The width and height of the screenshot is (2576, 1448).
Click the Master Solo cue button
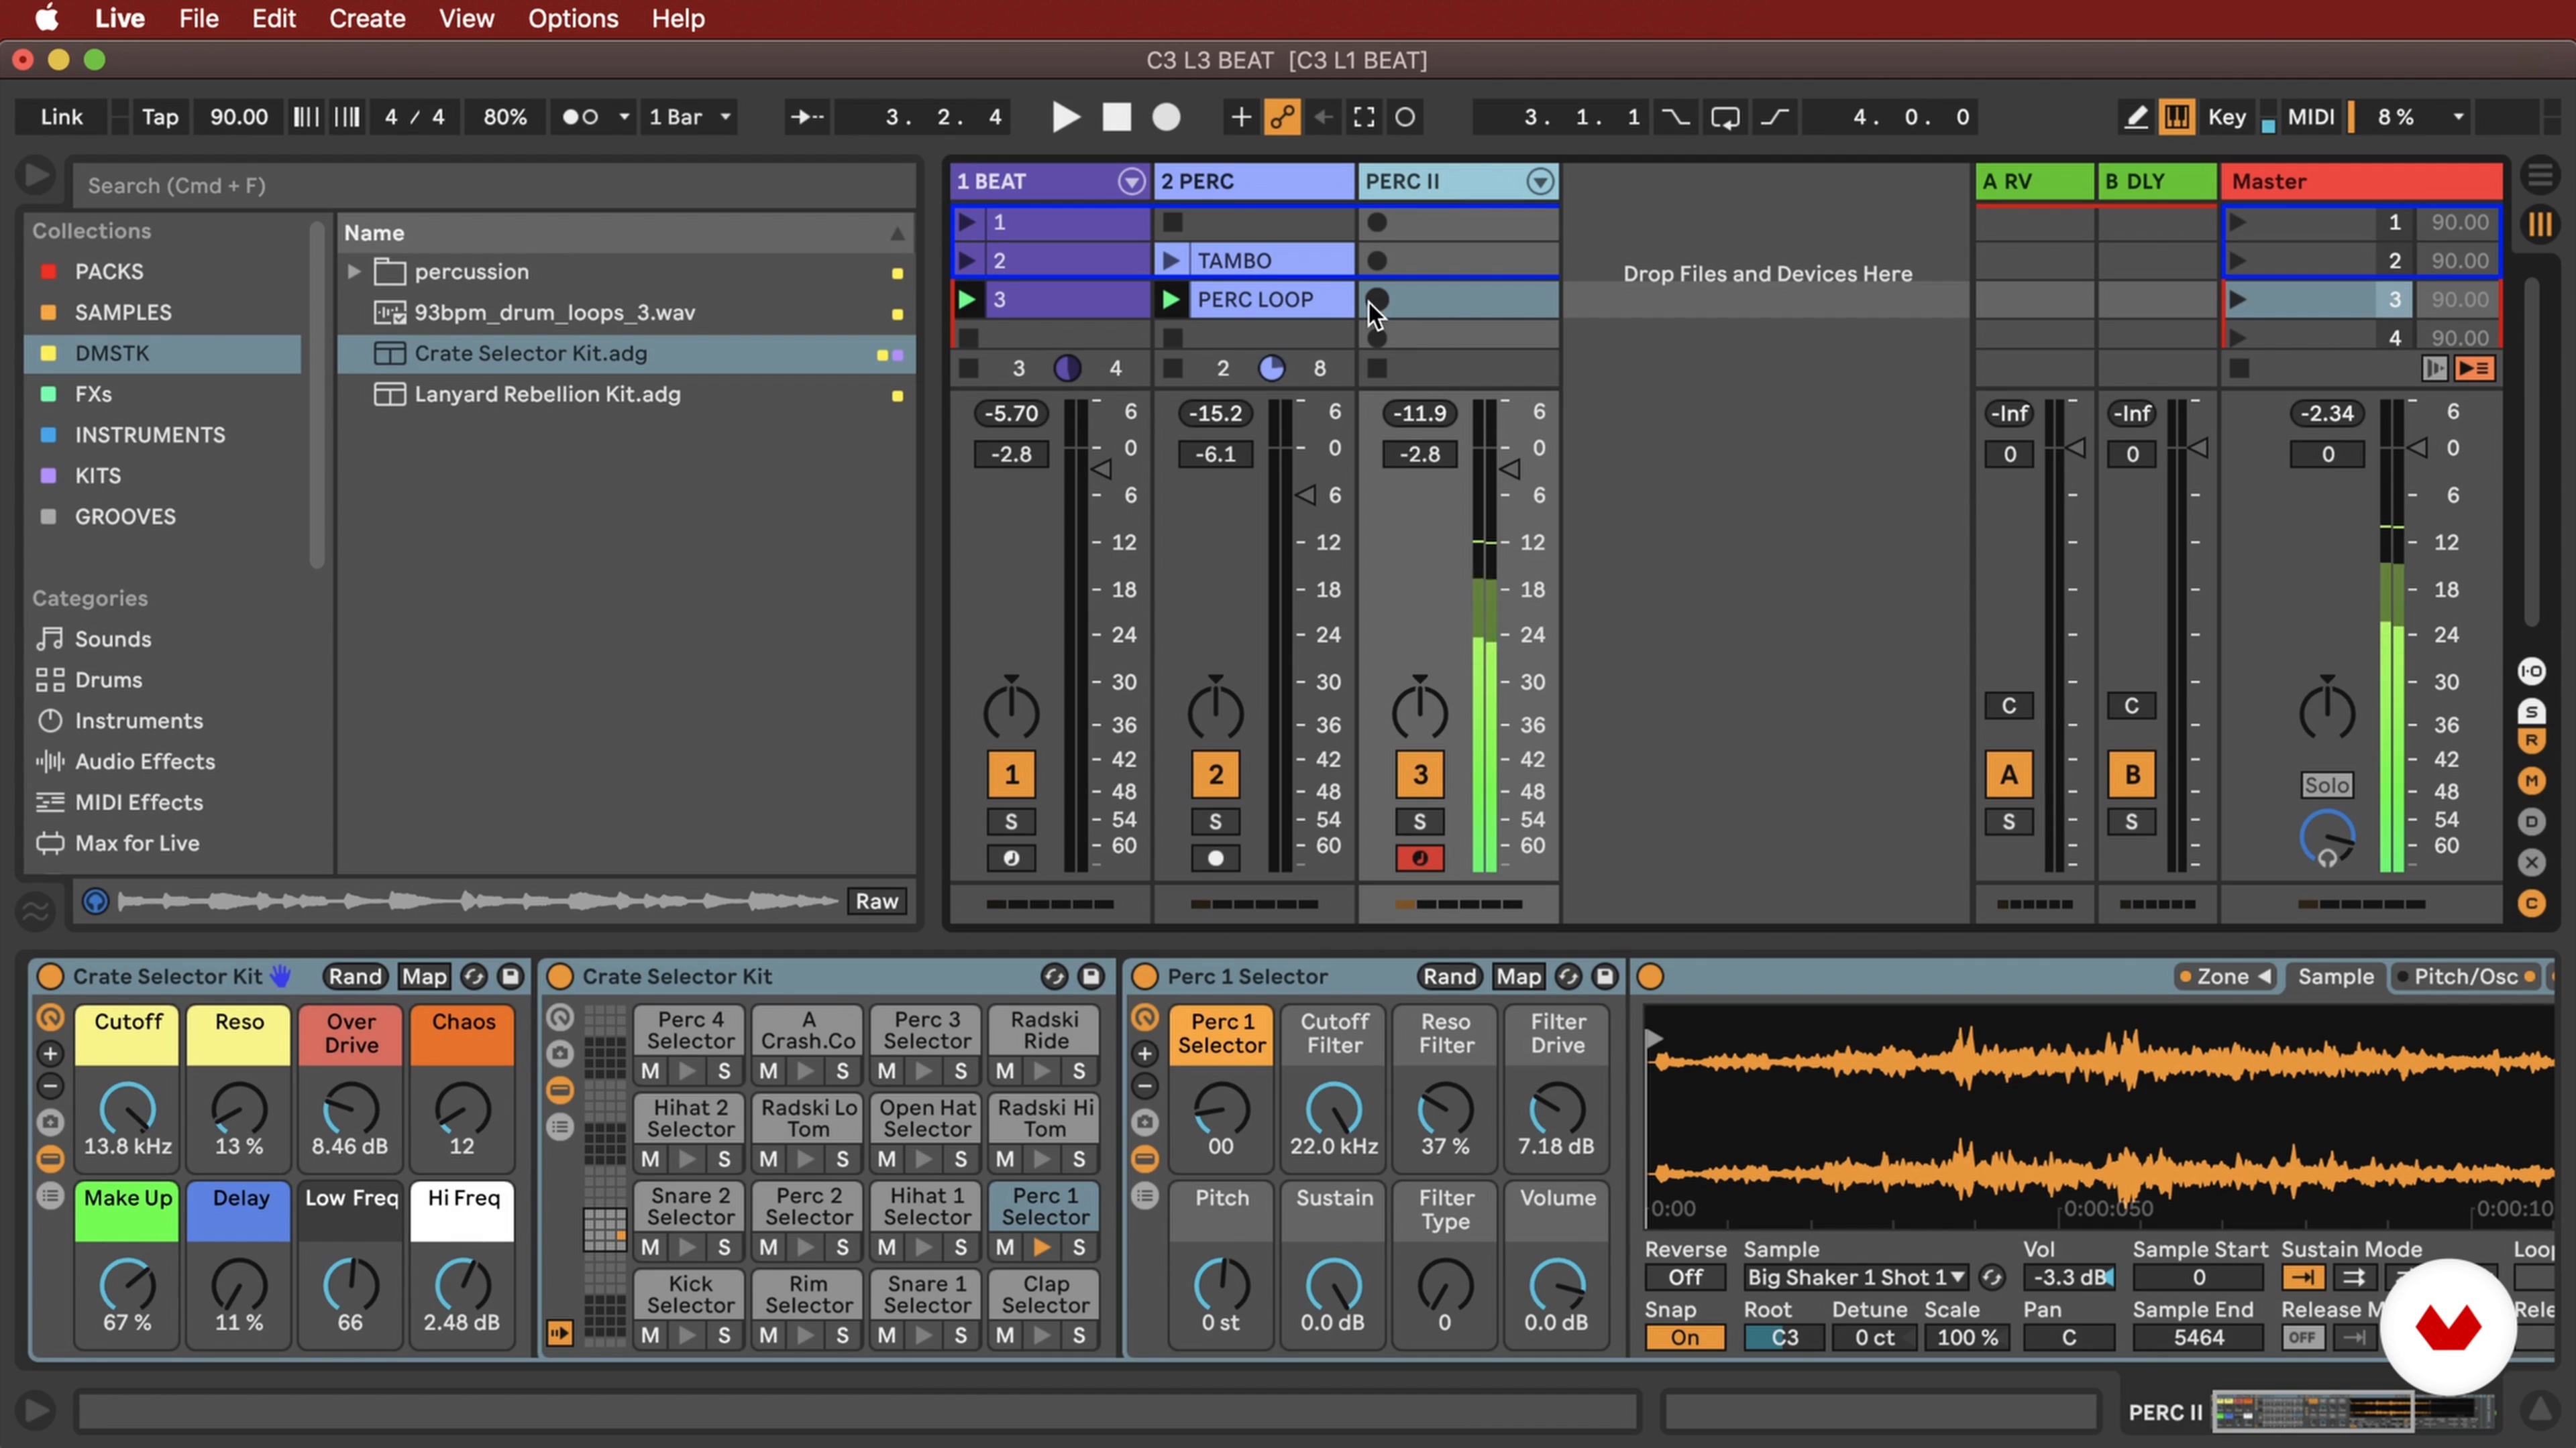click(2327, 786)
